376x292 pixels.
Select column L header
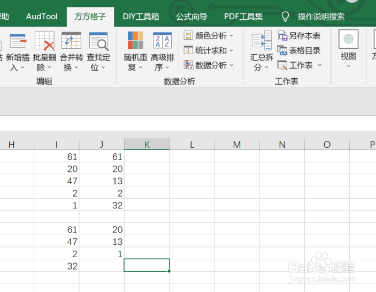tap(192, 144)
